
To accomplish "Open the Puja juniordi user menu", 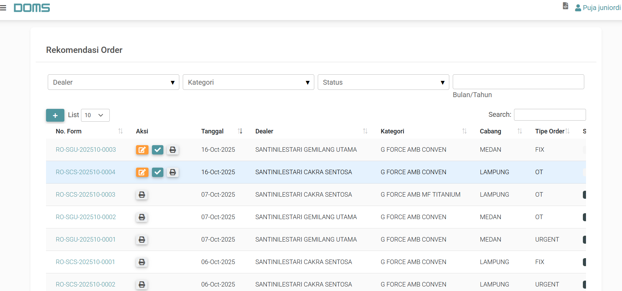I will click(597, 8).
